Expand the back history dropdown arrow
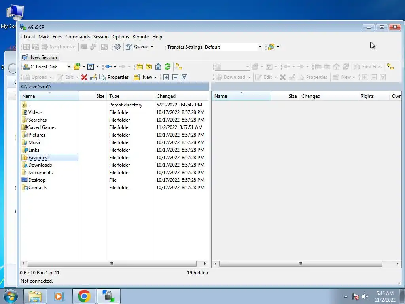The height and width of the screenshot is (304, 405). coord(115,66)
